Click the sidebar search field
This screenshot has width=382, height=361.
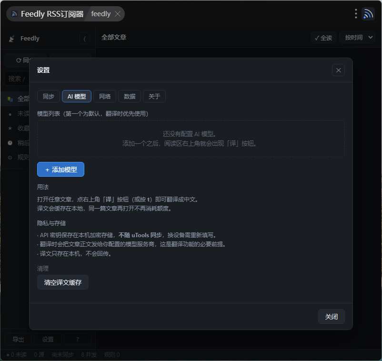point(17,79)
